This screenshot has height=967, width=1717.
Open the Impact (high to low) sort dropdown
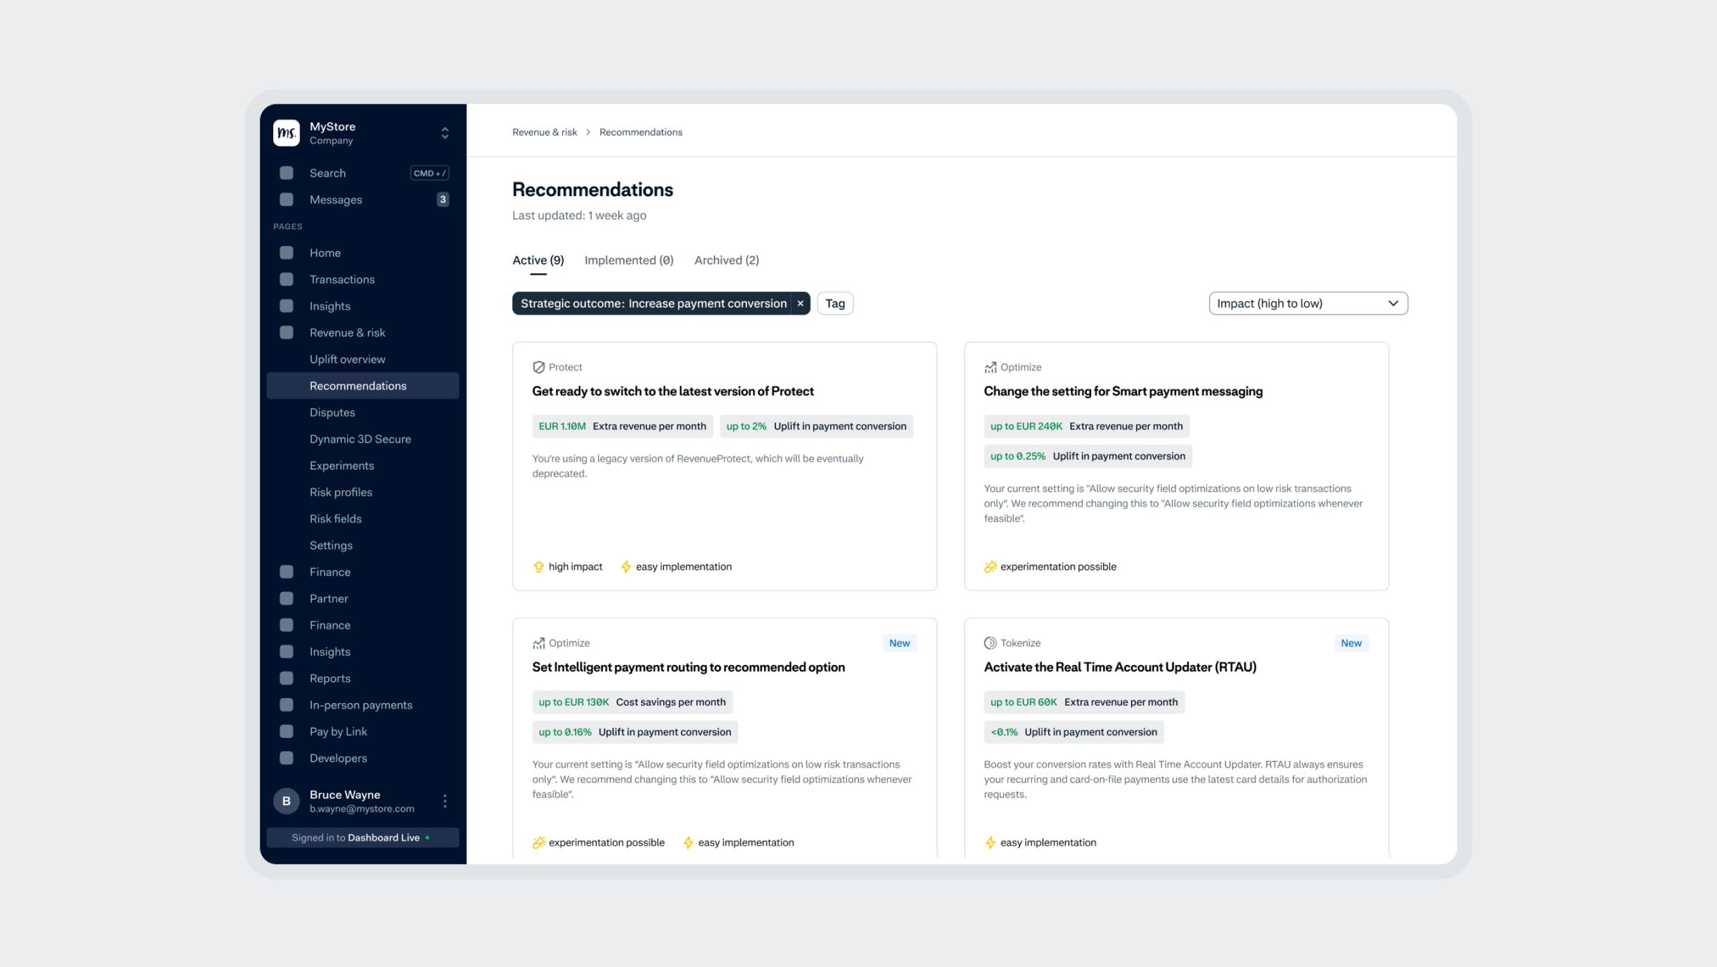pos(1308,303)
